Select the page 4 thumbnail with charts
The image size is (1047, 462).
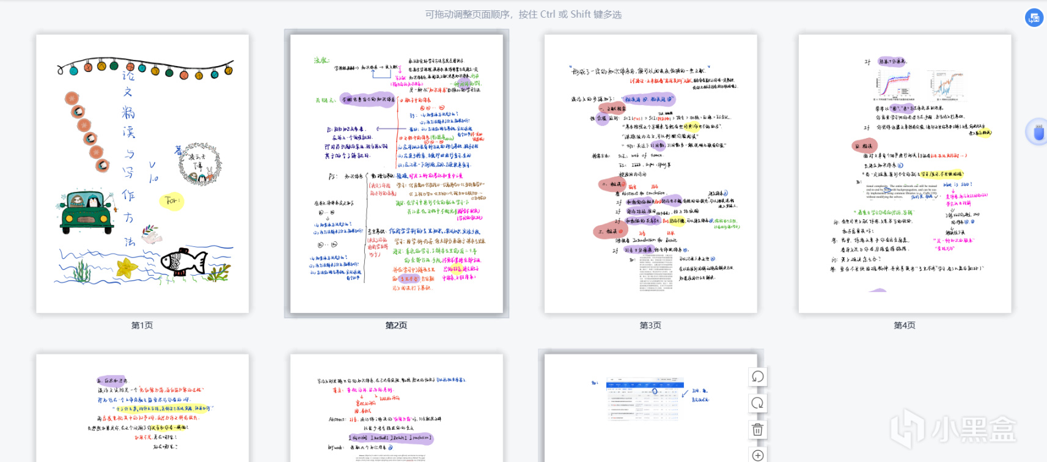click(905, 174)
